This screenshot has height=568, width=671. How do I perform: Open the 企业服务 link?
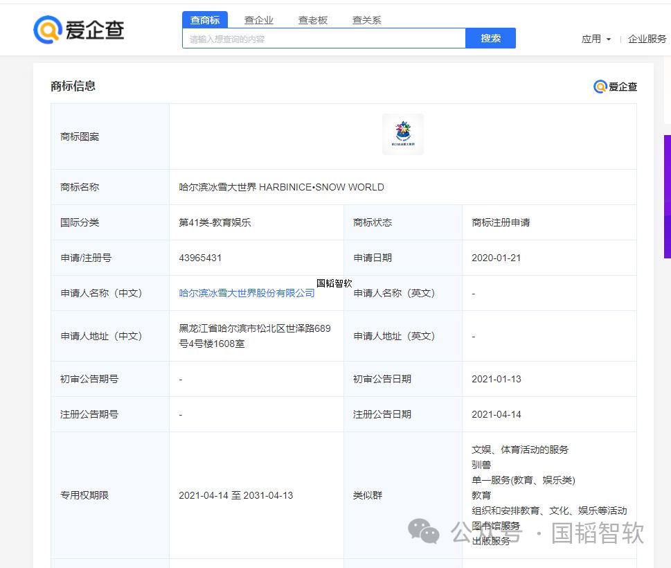click(x=647, y=39)
